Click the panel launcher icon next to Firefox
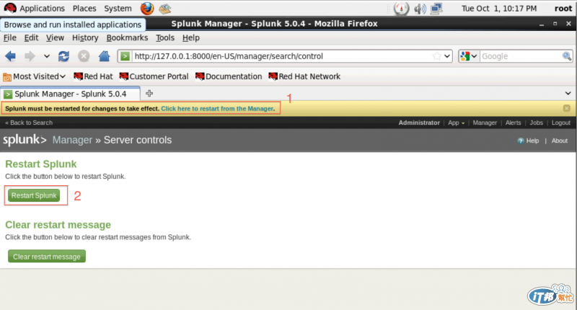 pyautogui.click(x=165, y=9)
